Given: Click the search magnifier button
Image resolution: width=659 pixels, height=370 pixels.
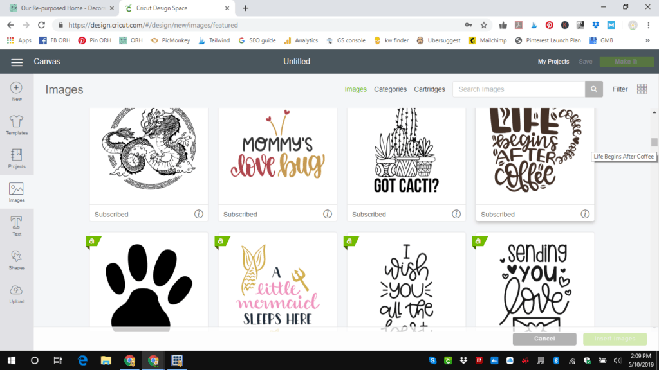Looking at the screenshot, I should [593, 89].
